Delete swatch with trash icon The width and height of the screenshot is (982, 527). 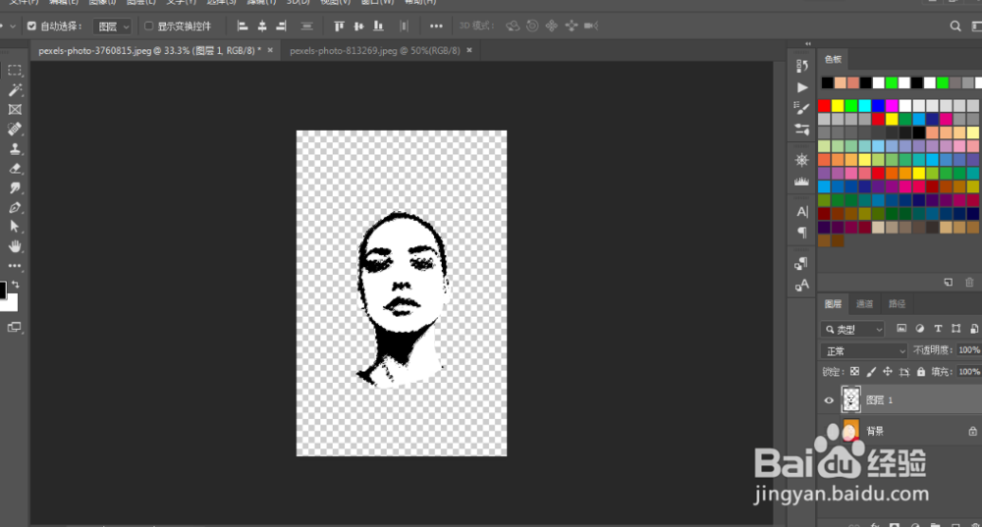pyautogui.click(x=969, y=283)
